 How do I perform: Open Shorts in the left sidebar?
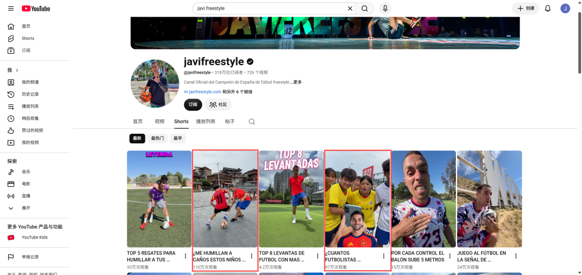click(x=28, y=39)
